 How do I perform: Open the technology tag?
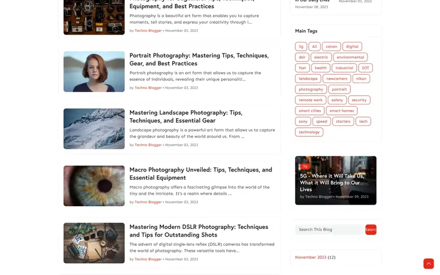pos(309,132)
